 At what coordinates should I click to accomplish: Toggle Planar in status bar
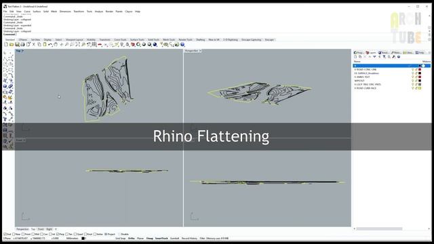(140, 238)
